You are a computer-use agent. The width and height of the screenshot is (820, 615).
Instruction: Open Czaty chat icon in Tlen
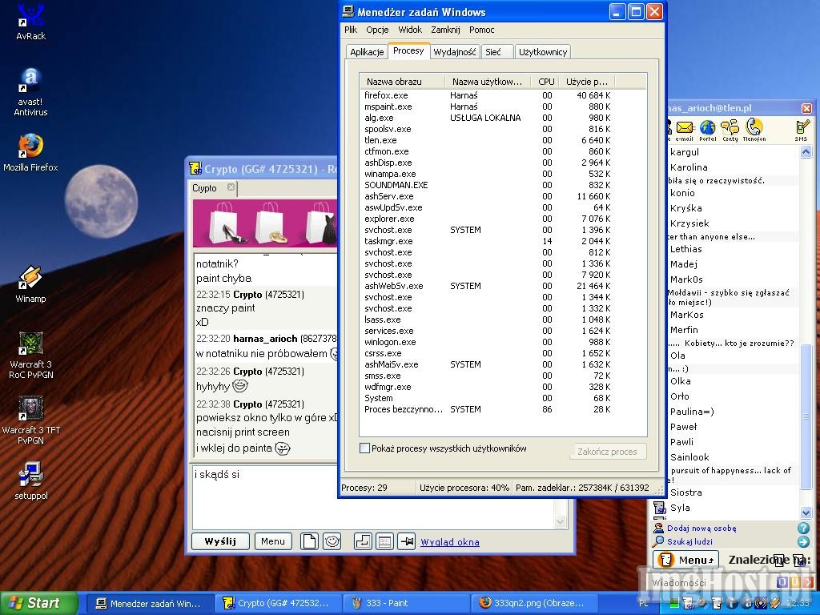coord(730,131)
